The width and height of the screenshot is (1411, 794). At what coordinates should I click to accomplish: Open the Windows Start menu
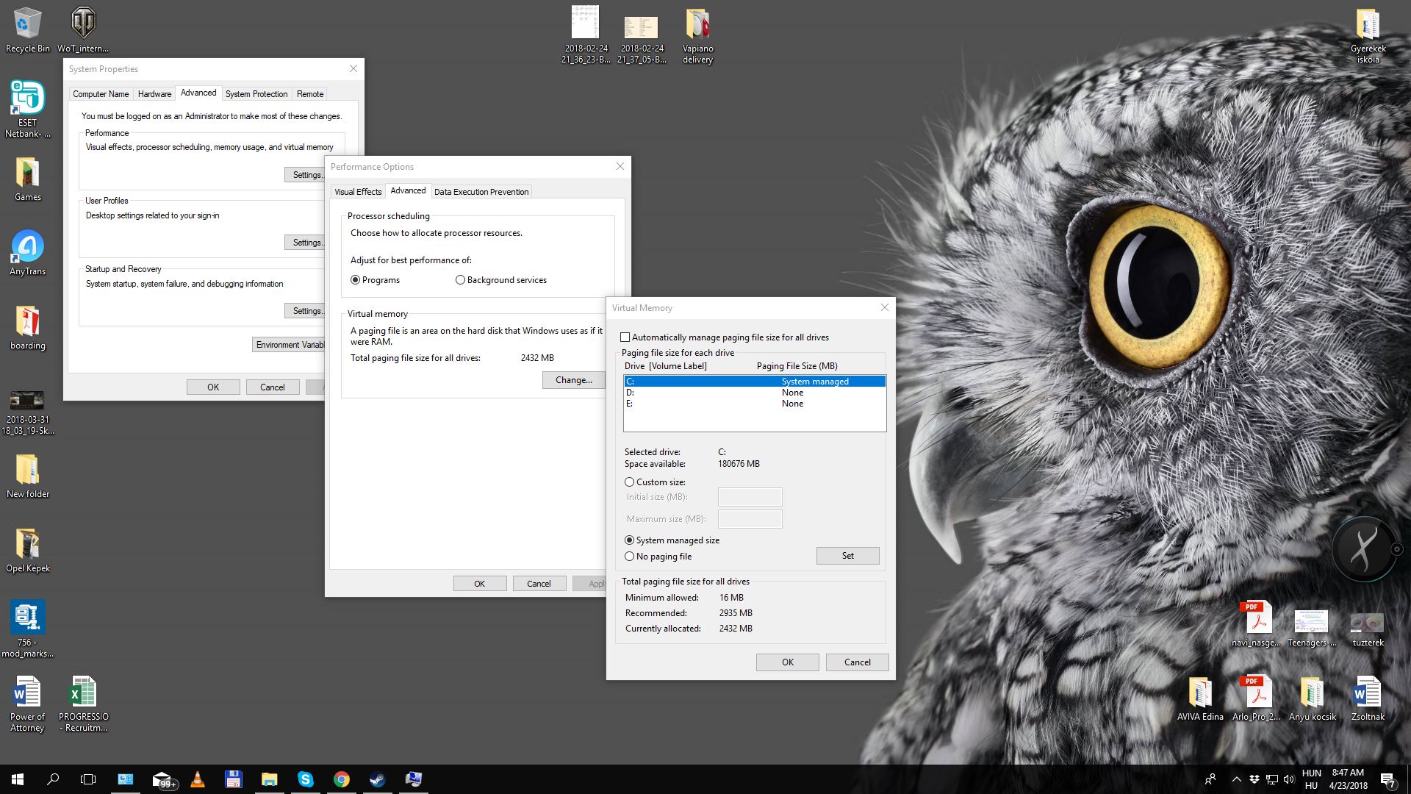(18, 779)
